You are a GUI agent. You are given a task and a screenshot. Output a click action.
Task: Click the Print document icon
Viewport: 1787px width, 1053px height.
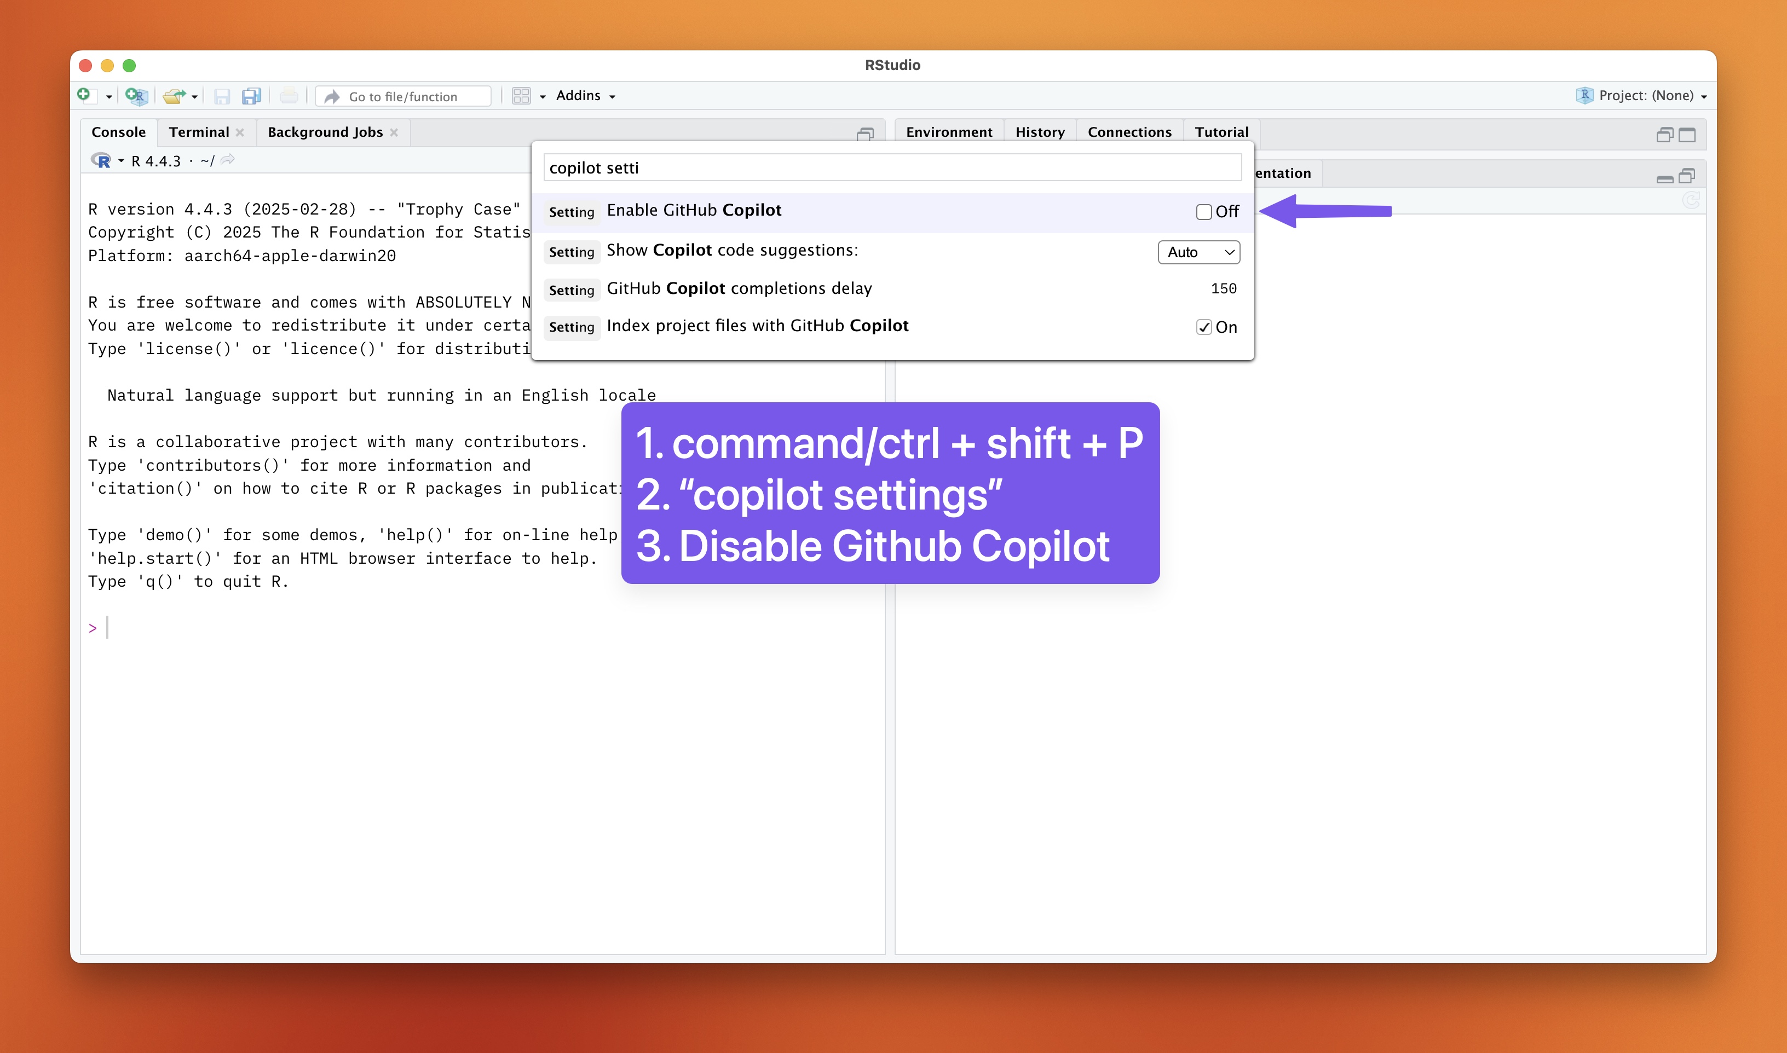[289, 96]
